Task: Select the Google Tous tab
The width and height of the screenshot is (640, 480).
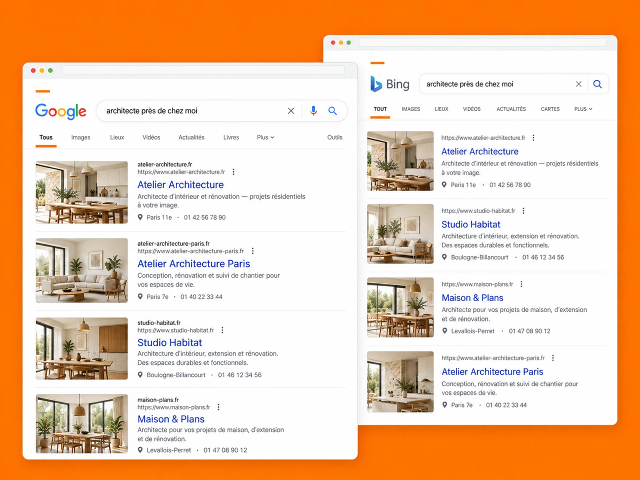Action: click(x=46, y=137)
